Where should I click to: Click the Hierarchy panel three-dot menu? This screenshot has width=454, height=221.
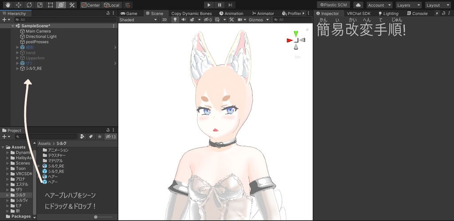pos(113,13)
